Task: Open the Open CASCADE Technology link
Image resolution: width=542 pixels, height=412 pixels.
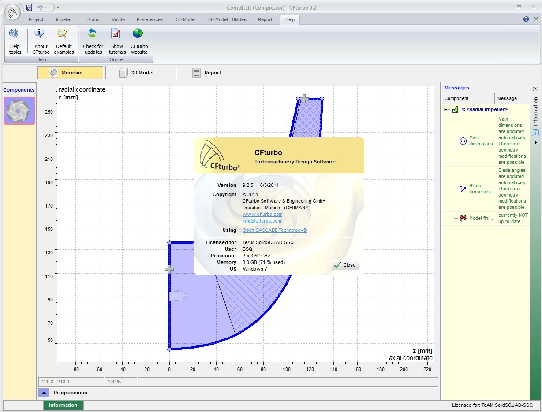Action: click(274, 230)
